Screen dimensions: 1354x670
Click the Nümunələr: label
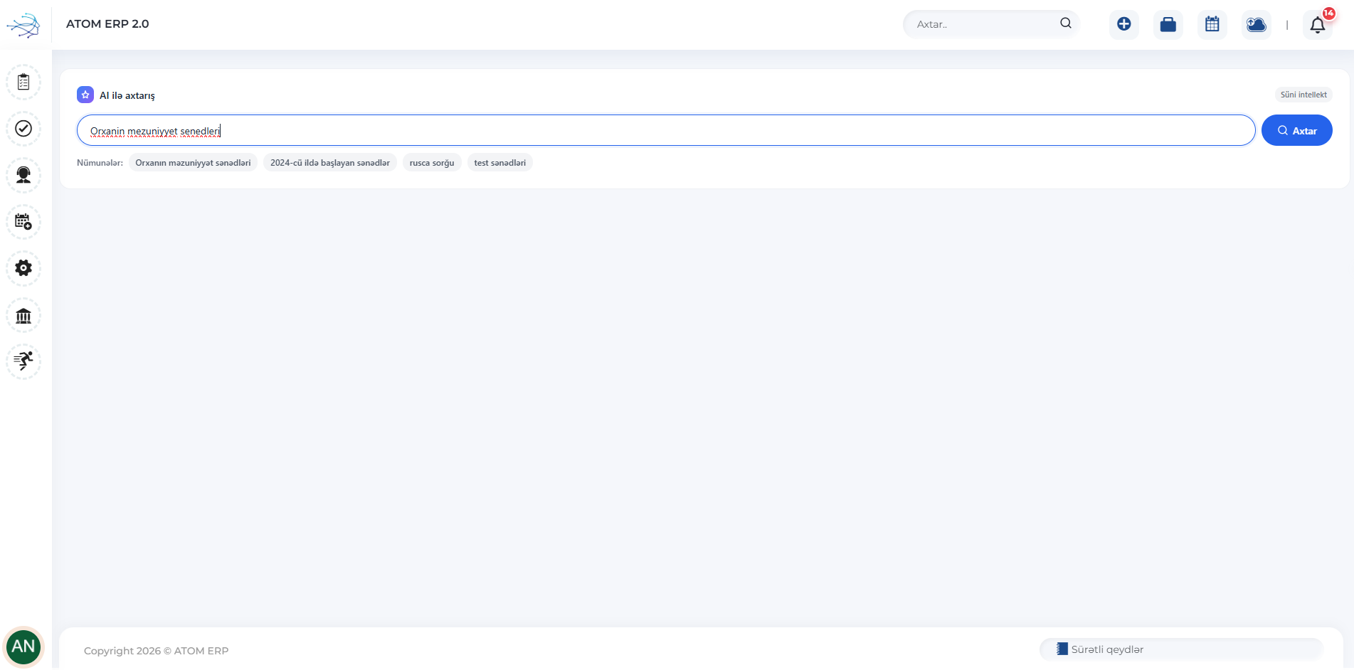pos(100,163)
